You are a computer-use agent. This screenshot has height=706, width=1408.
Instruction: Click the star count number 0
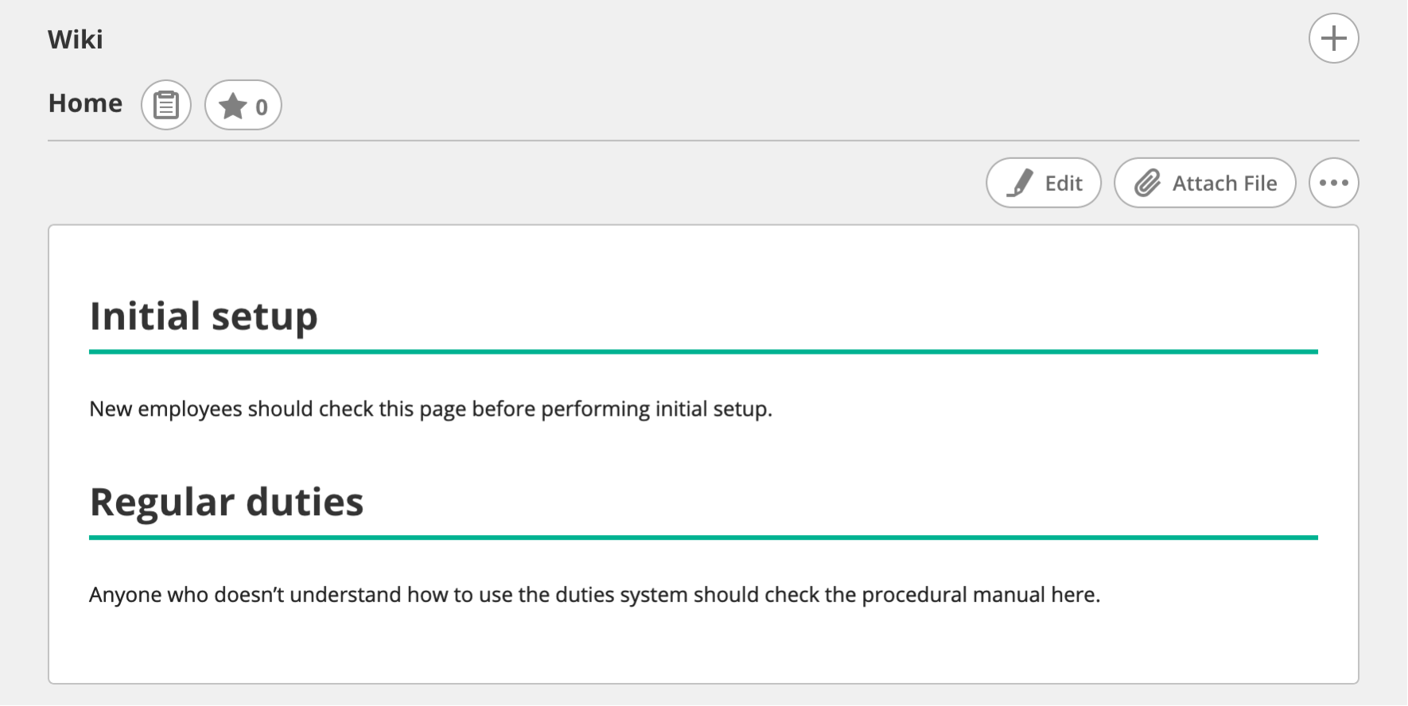(262, 107)
